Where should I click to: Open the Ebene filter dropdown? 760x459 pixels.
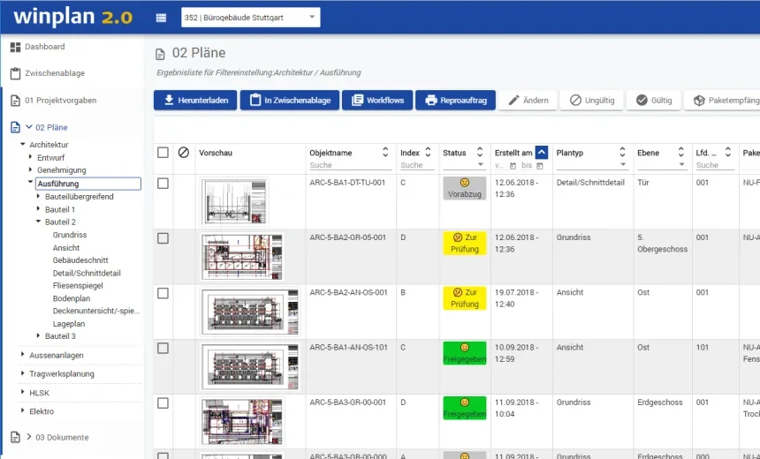pyautogui.click(x=662, y=164)
